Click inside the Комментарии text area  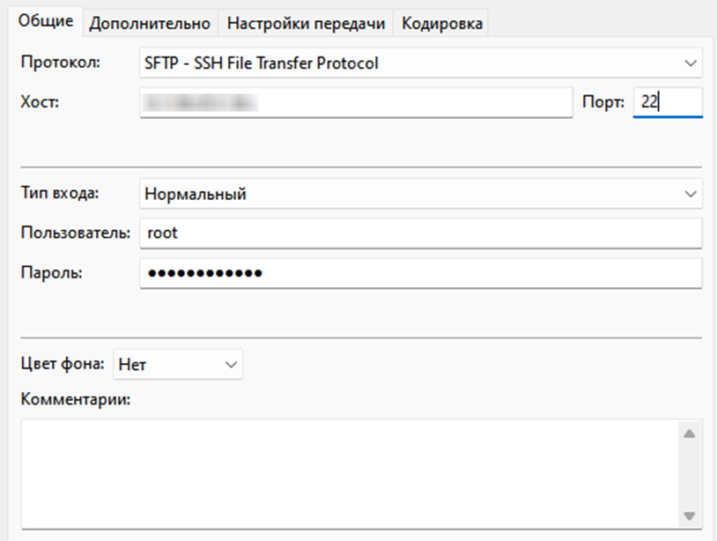[350, 473]
